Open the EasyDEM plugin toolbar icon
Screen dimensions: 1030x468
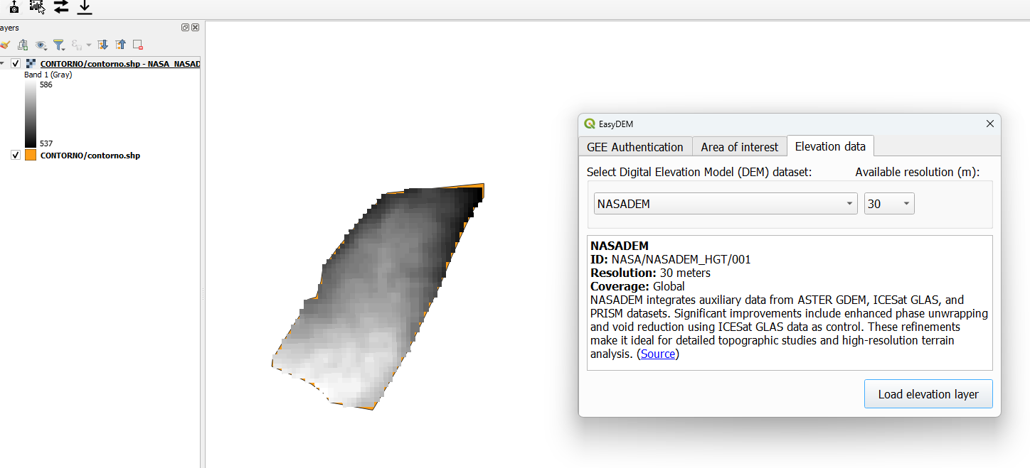pos(36,6)
